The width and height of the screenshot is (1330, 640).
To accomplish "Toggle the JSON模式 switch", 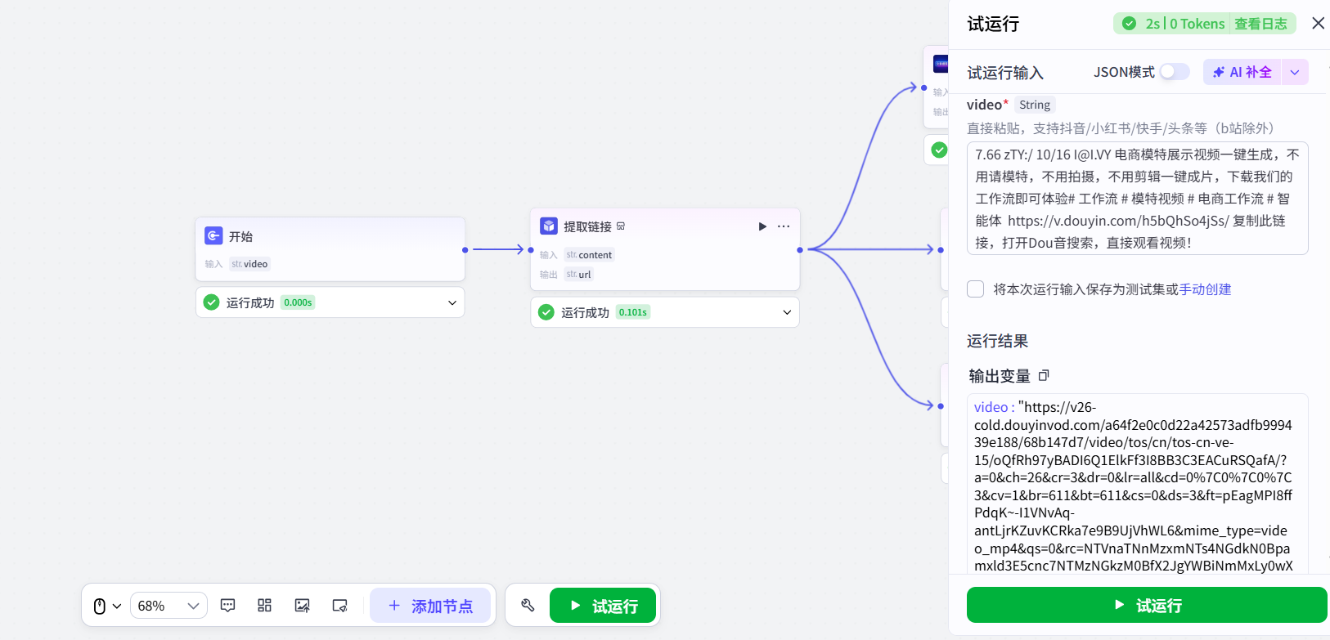I will pos(1174,72).
